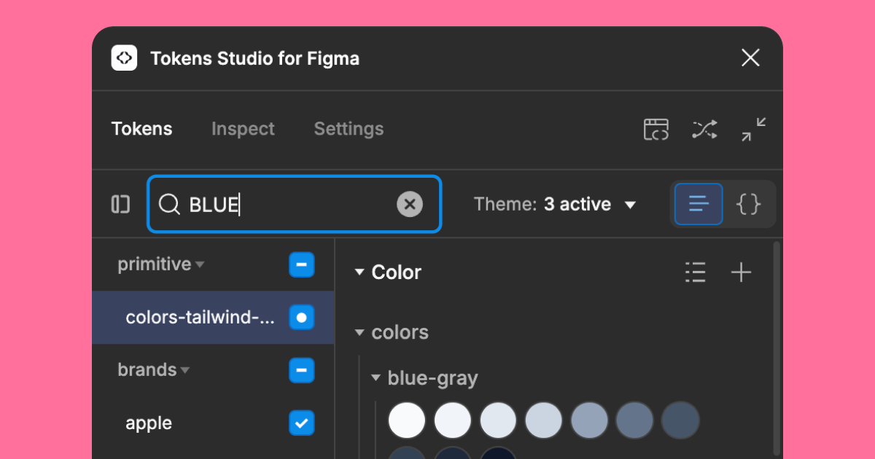The width and height of the screenshot is (875, 459).
Task: Uncheck the apple token set
Action: tap(301, 423)
